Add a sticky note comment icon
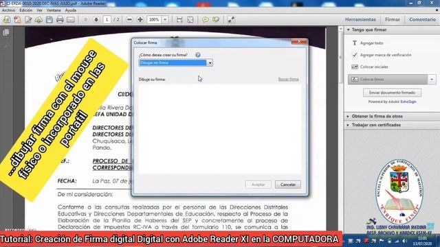Image resolution: width=440 pixels, height=247 pixels. (x=206, y=20)
